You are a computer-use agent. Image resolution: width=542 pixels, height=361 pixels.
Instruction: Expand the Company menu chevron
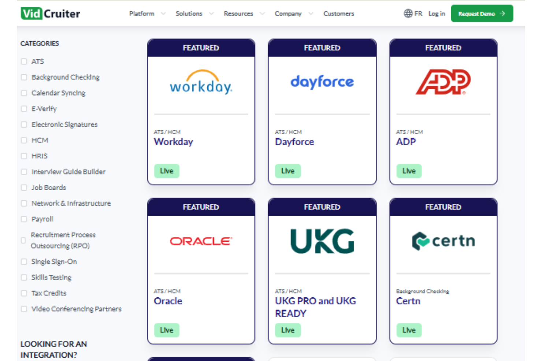[x=311, y=14]
